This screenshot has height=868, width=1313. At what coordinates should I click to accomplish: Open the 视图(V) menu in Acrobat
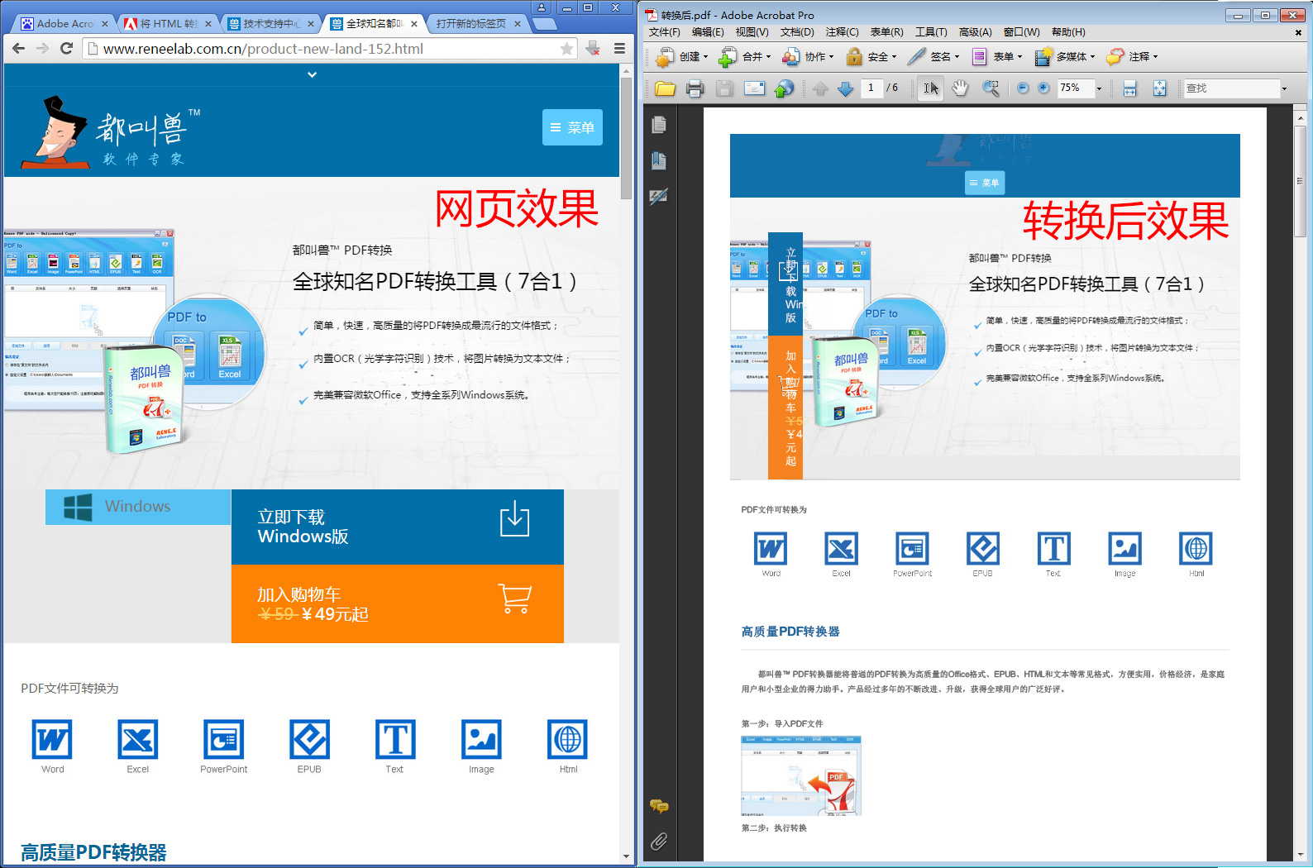point(752,32)
